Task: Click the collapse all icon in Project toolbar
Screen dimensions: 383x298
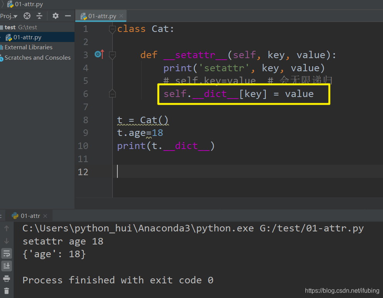Action: point(39,16)
